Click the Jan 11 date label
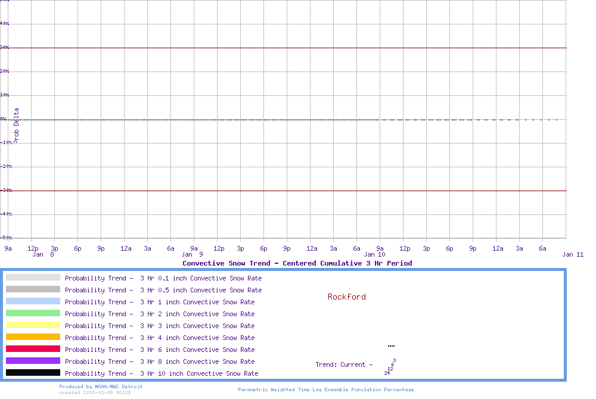The image size is (596, 399). click(x=573, y=254)
